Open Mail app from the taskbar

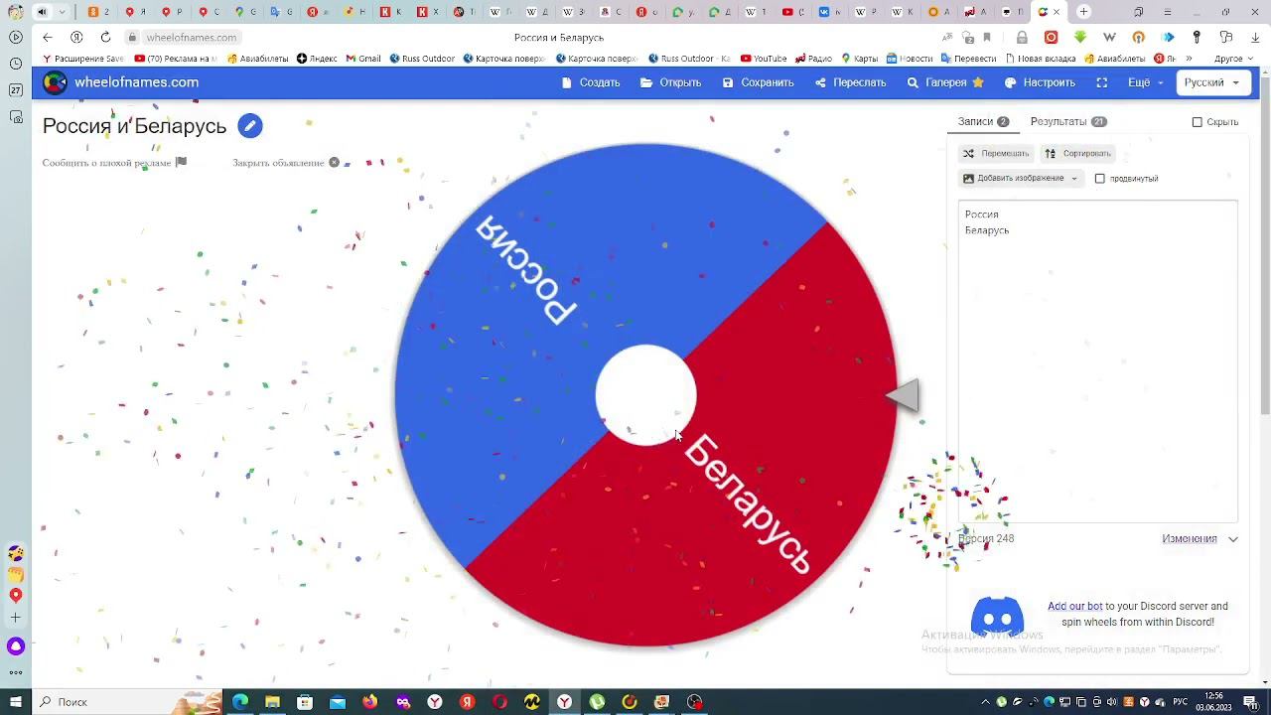click(x=338, y=702)
